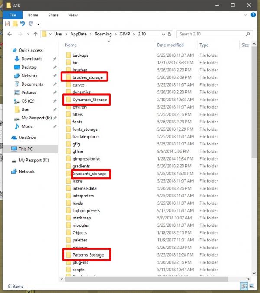The height and width of the screenshot is (293, 260).
Task: Select the mathmap folder icon
Action: 68,218
